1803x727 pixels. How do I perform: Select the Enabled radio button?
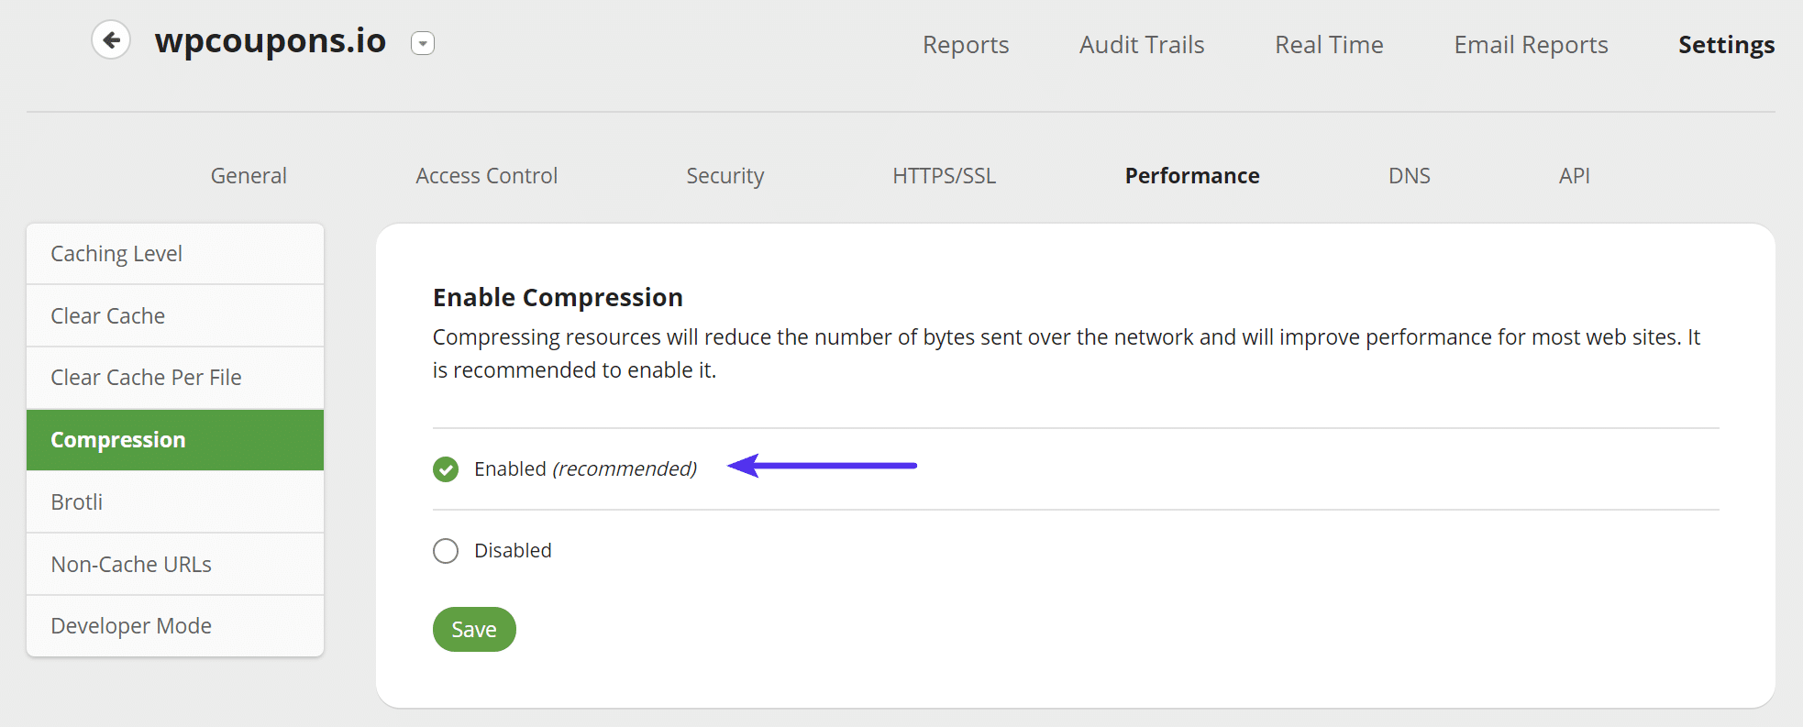[x=445, y=468]
